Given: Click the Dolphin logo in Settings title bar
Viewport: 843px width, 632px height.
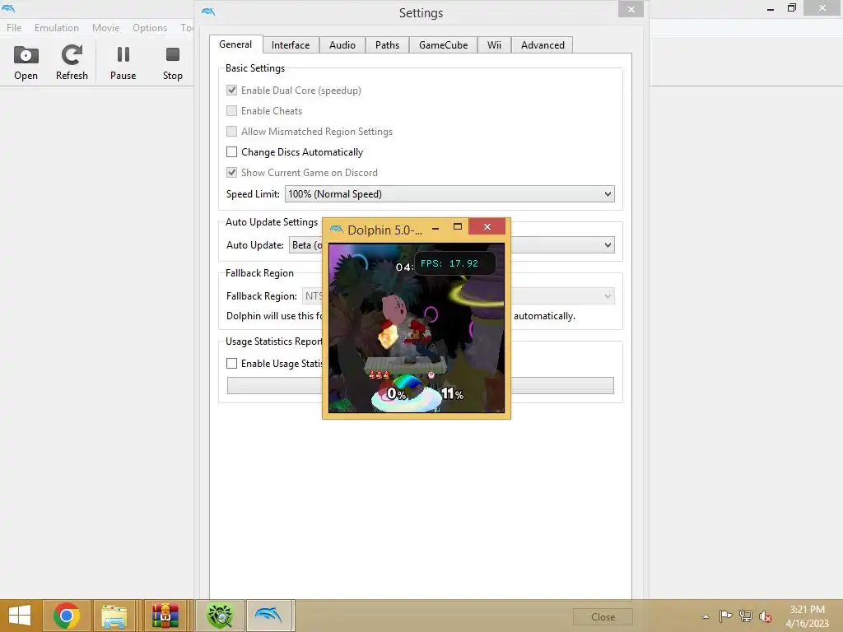Looking at the screenshot, I should (x=208, y=12).
